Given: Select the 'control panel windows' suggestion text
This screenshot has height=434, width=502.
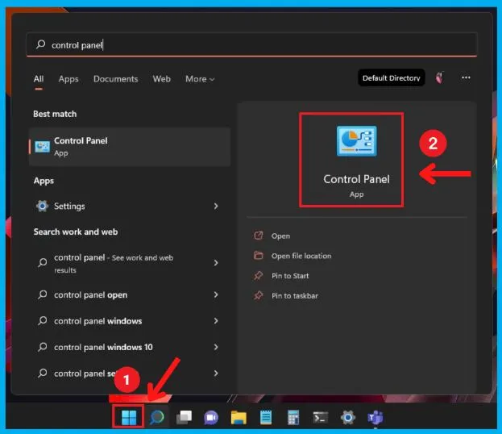Looking at the screenshot, I should coord(98,321).
